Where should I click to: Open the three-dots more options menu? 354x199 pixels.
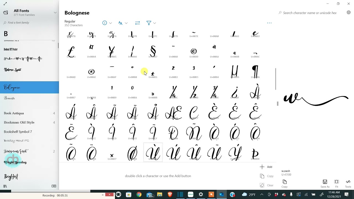pos(269,23)
